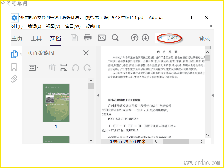Viewport: 224px width, 168px height.
Task: Switch to the 工具 tab
Action: (36, 38)
